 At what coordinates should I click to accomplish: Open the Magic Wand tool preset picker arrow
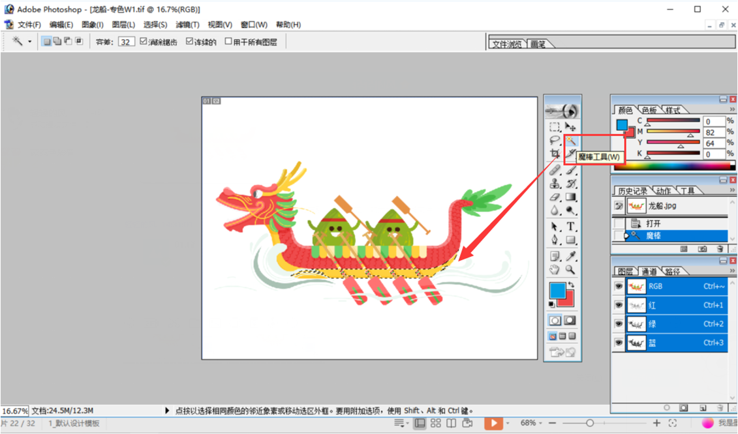(x=29, y=41)
